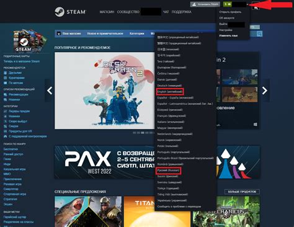This screenshot has width=294, height=227.
Task: Select Polski (польский) language option
Action: pos(167,146)
